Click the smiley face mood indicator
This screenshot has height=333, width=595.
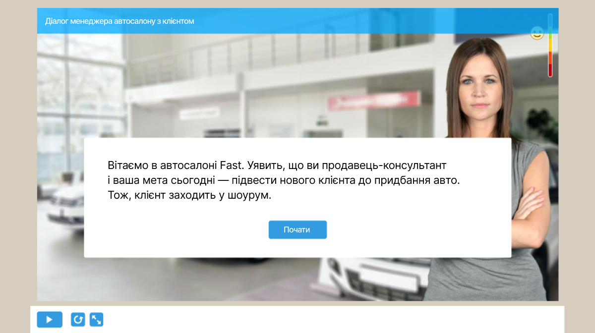point(537,33)
